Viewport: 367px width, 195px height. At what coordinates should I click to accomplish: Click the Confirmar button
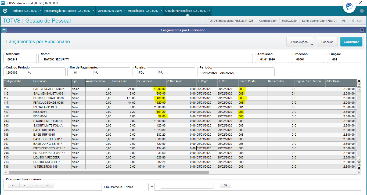pyautogui.click(x=351, y=42)
